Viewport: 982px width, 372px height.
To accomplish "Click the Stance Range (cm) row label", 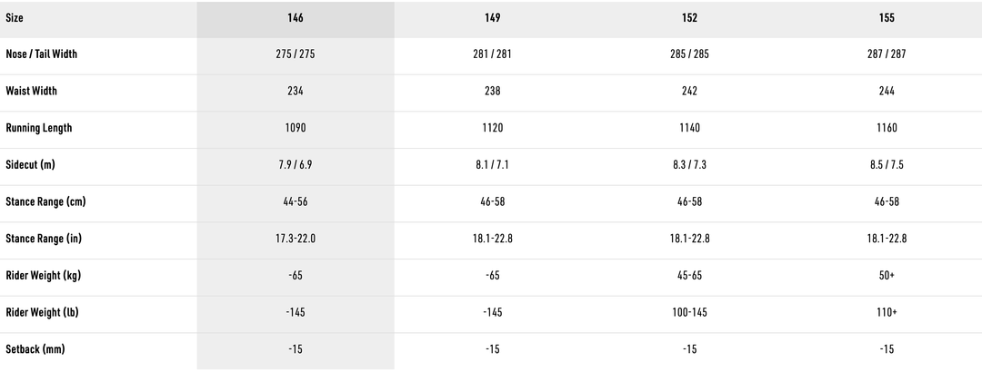I will point(45,202).
